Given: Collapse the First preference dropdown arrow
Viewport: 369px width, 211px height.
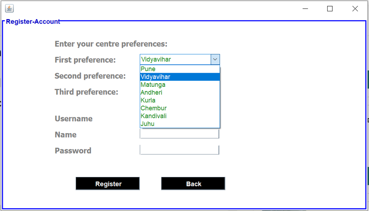Looking at the screenshot, I should pos(215,60).
